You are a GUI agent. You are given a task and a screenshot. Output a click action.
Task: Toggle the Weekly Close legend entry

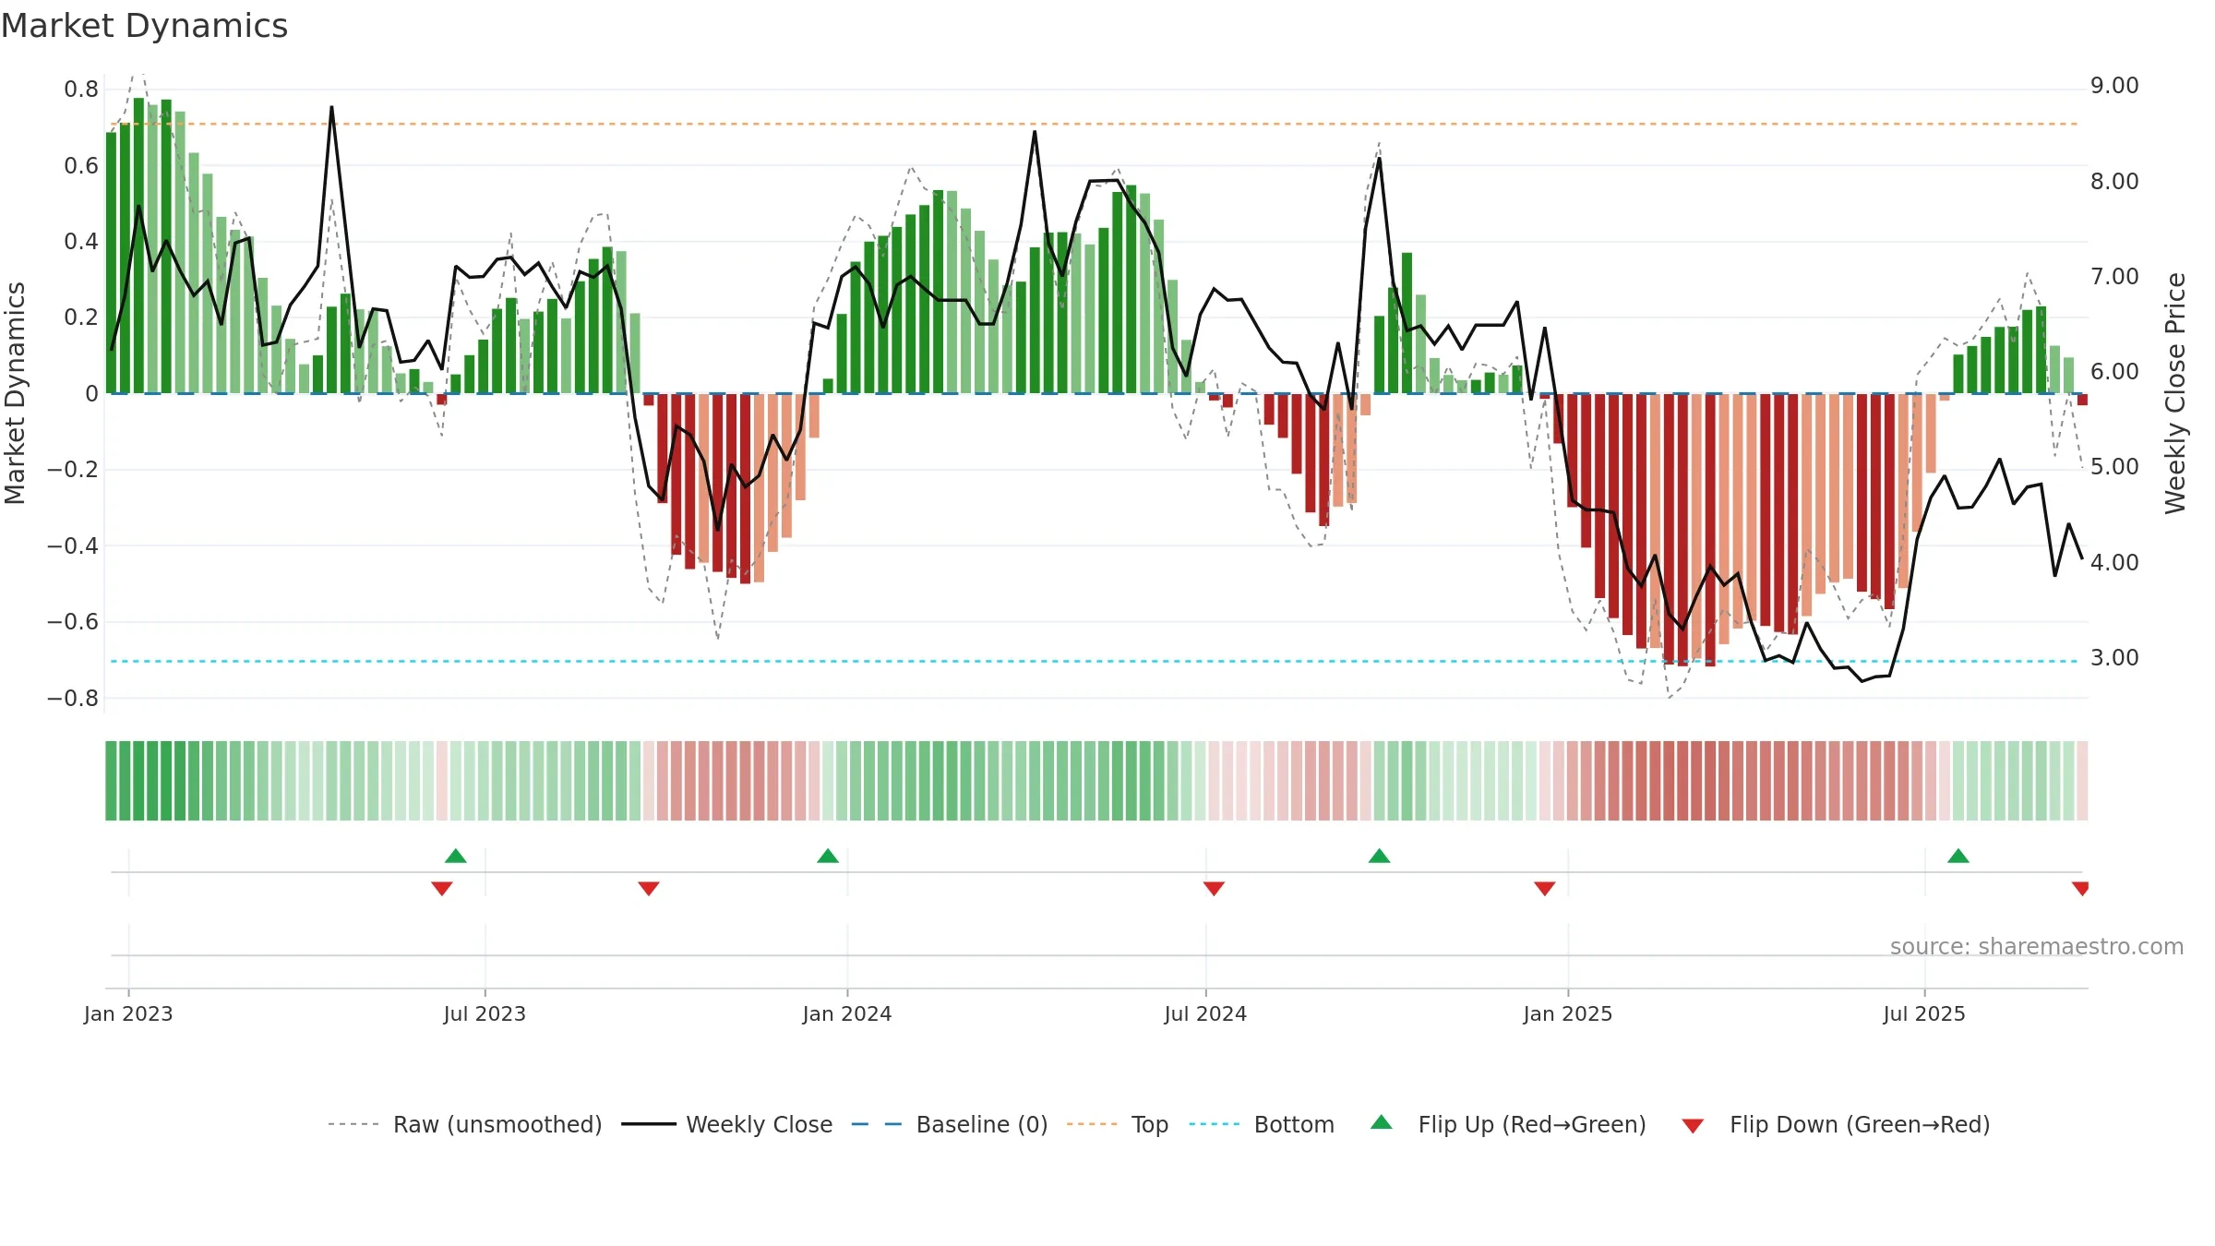tap(727, 1124)
